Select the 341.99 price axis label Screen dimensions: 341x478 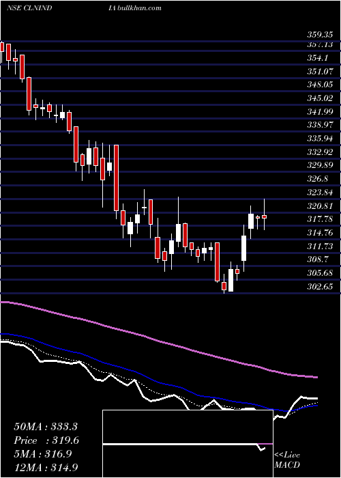pos(319,111)
